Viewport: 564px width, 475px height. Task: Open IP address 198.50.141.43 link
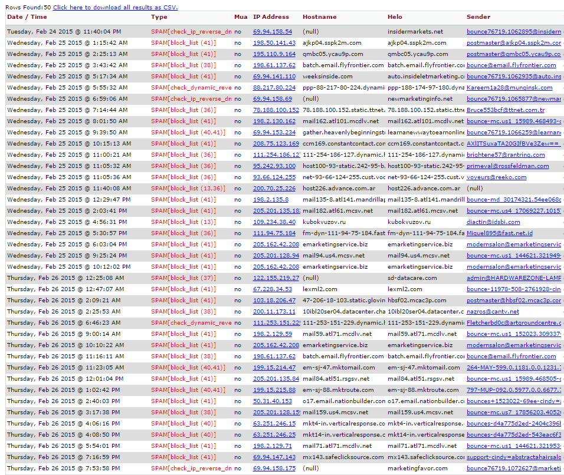274,43
